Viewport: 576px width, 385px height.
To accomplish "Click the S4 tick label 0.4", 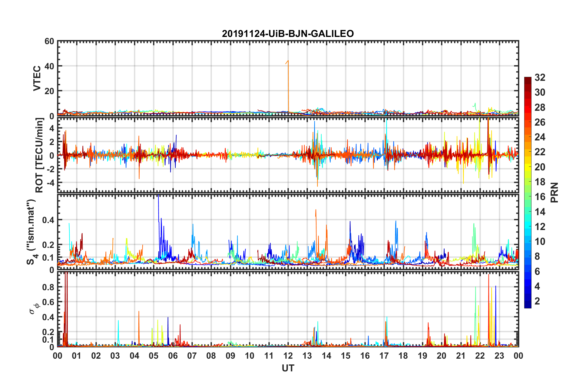I will (48, 220).
